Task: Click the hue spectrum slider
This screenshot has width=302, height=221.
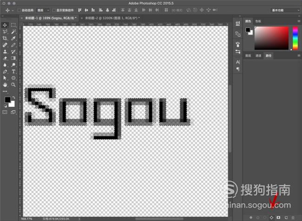Action: click(x=295, y=38)
